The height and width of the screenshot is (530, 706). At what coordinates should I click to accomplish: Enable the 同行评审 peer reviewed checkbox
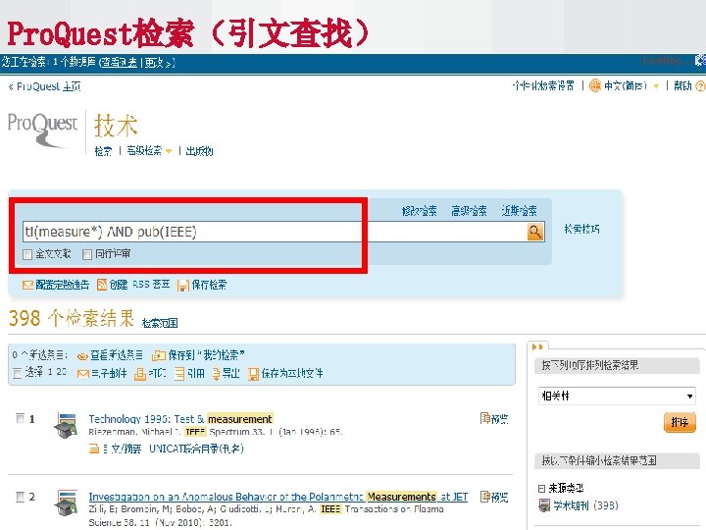[x=87, y=254]
